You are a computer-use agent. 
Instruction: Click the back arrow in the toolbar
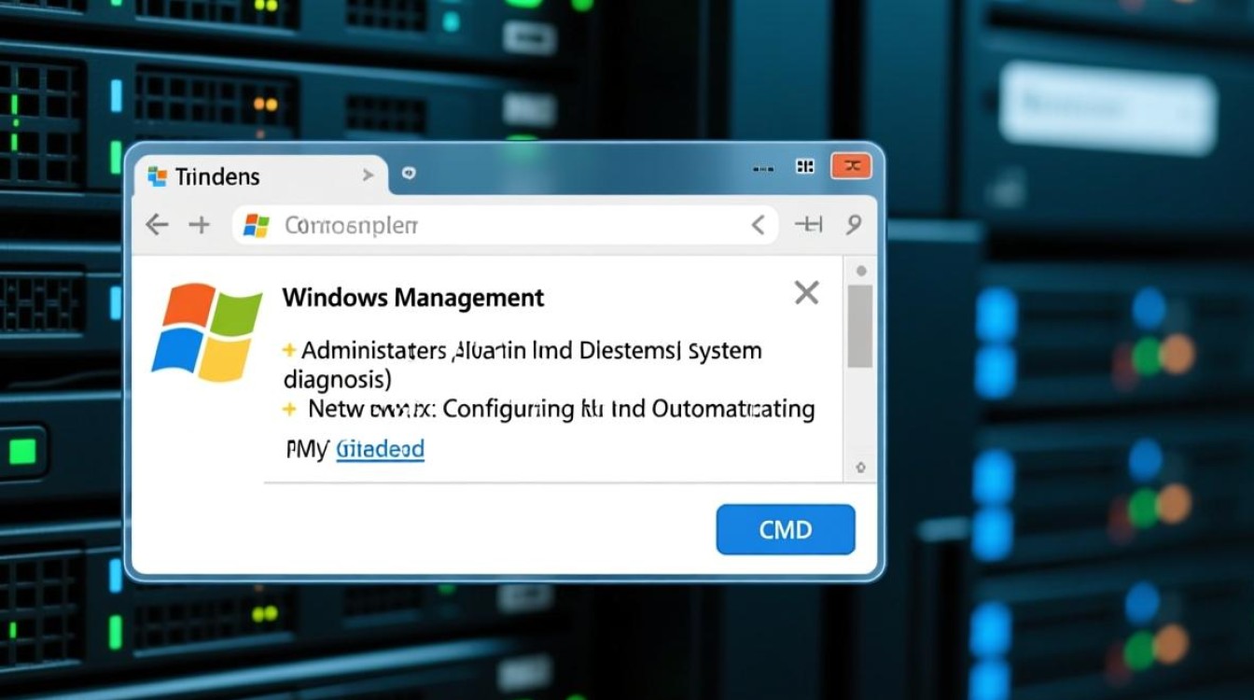pos(157,225)
